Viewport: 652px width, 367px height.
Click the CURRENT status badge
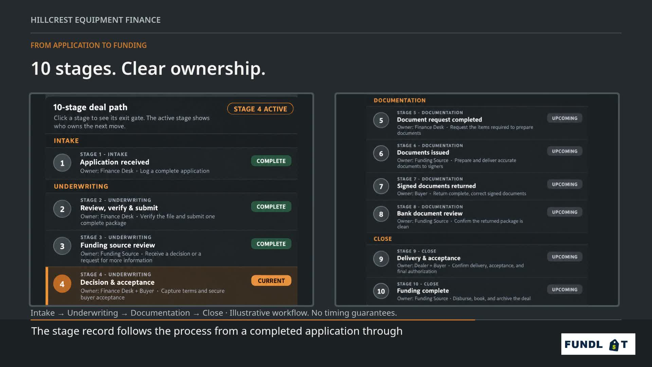pyautogui.click(x=271, y=281)
